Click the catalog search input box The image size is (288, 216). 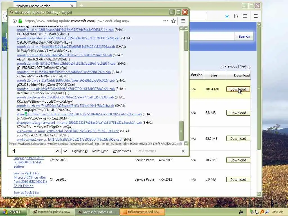212,36
